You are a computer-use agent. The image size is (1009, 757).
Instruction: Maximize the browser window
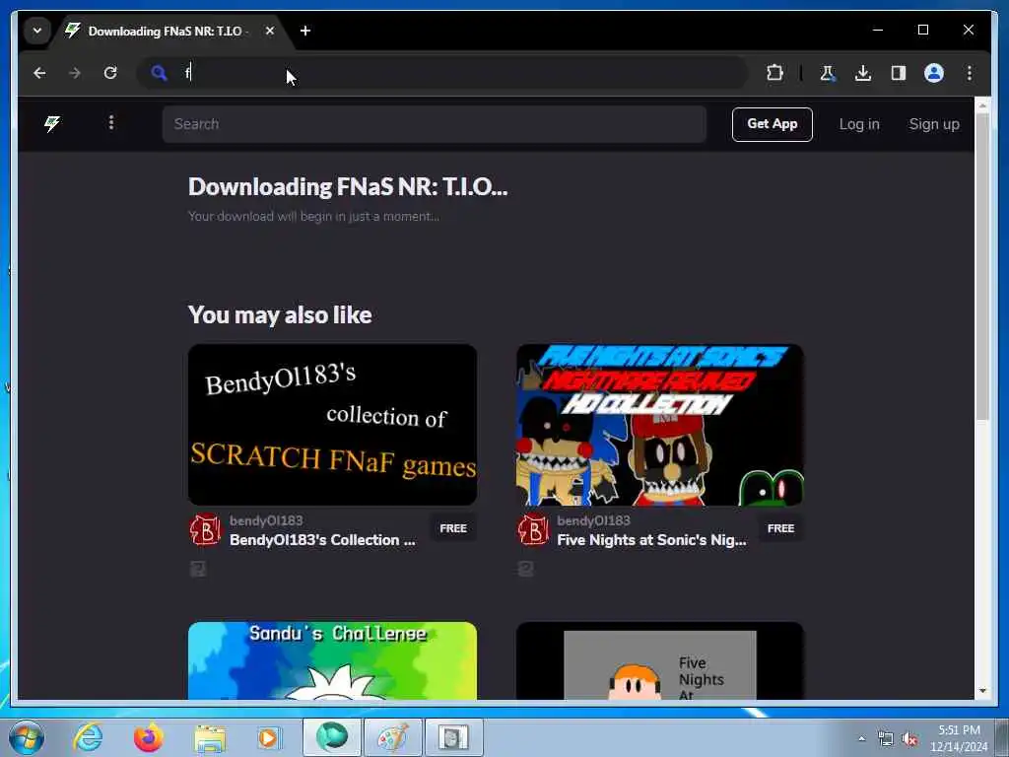[x=922, y=30]
